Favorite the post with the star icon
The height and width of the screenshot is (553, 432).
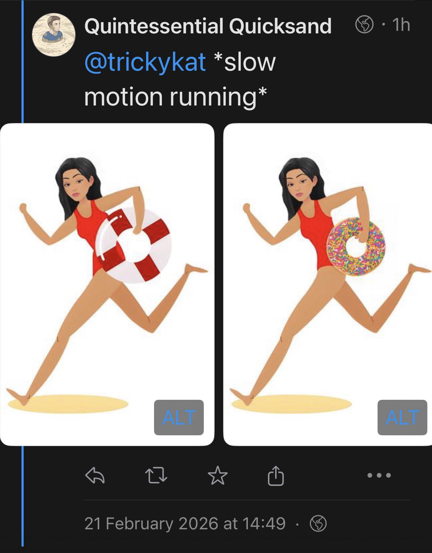[217, 475]
